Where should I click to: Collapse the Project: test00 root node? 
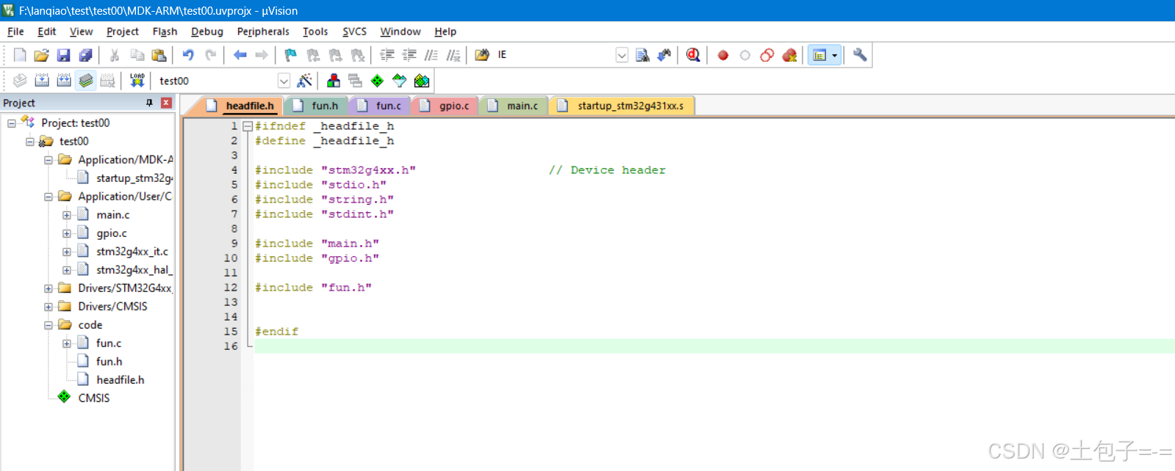[x=12, y=123]
